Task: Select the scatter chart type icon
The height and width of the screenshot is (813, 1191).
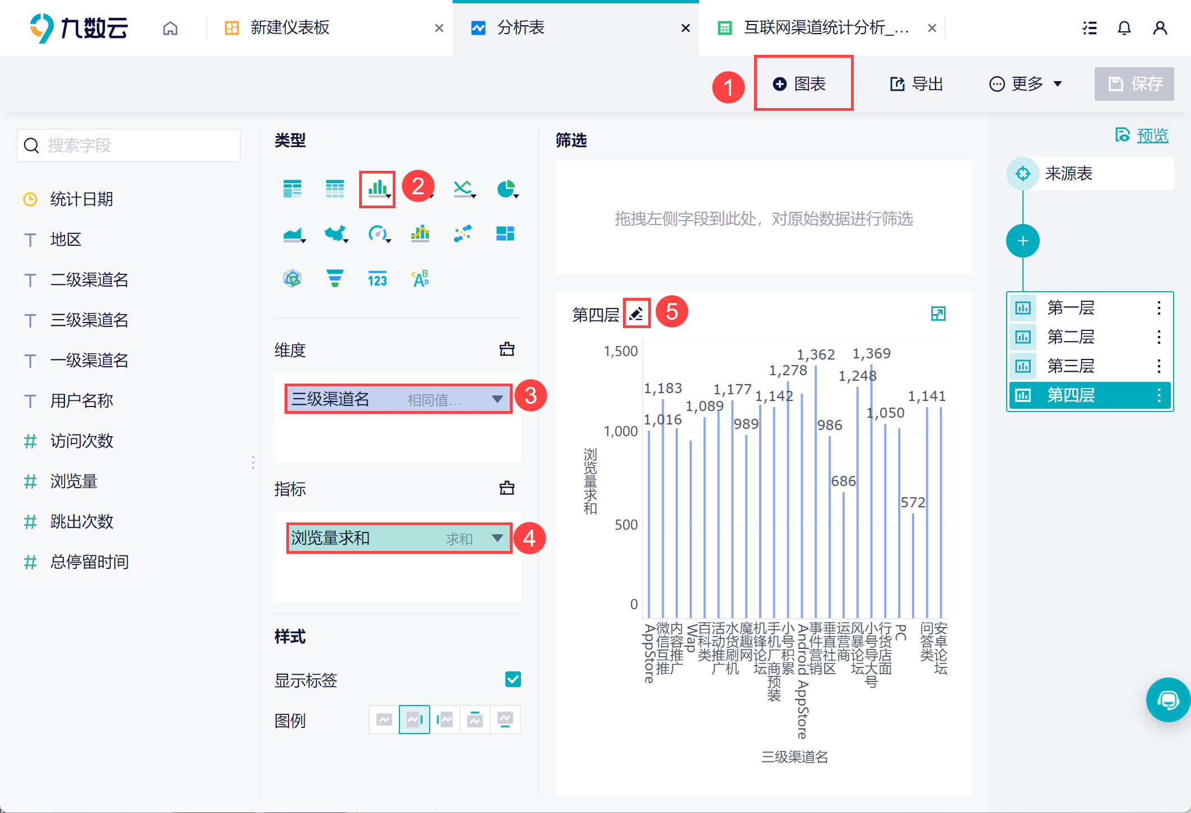Action: point(463,233)
